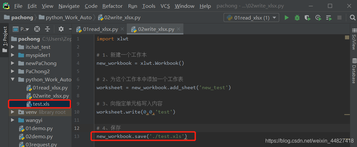Open the Navigate menu
This screenshot has height=147, width=357.
point(69,6)
